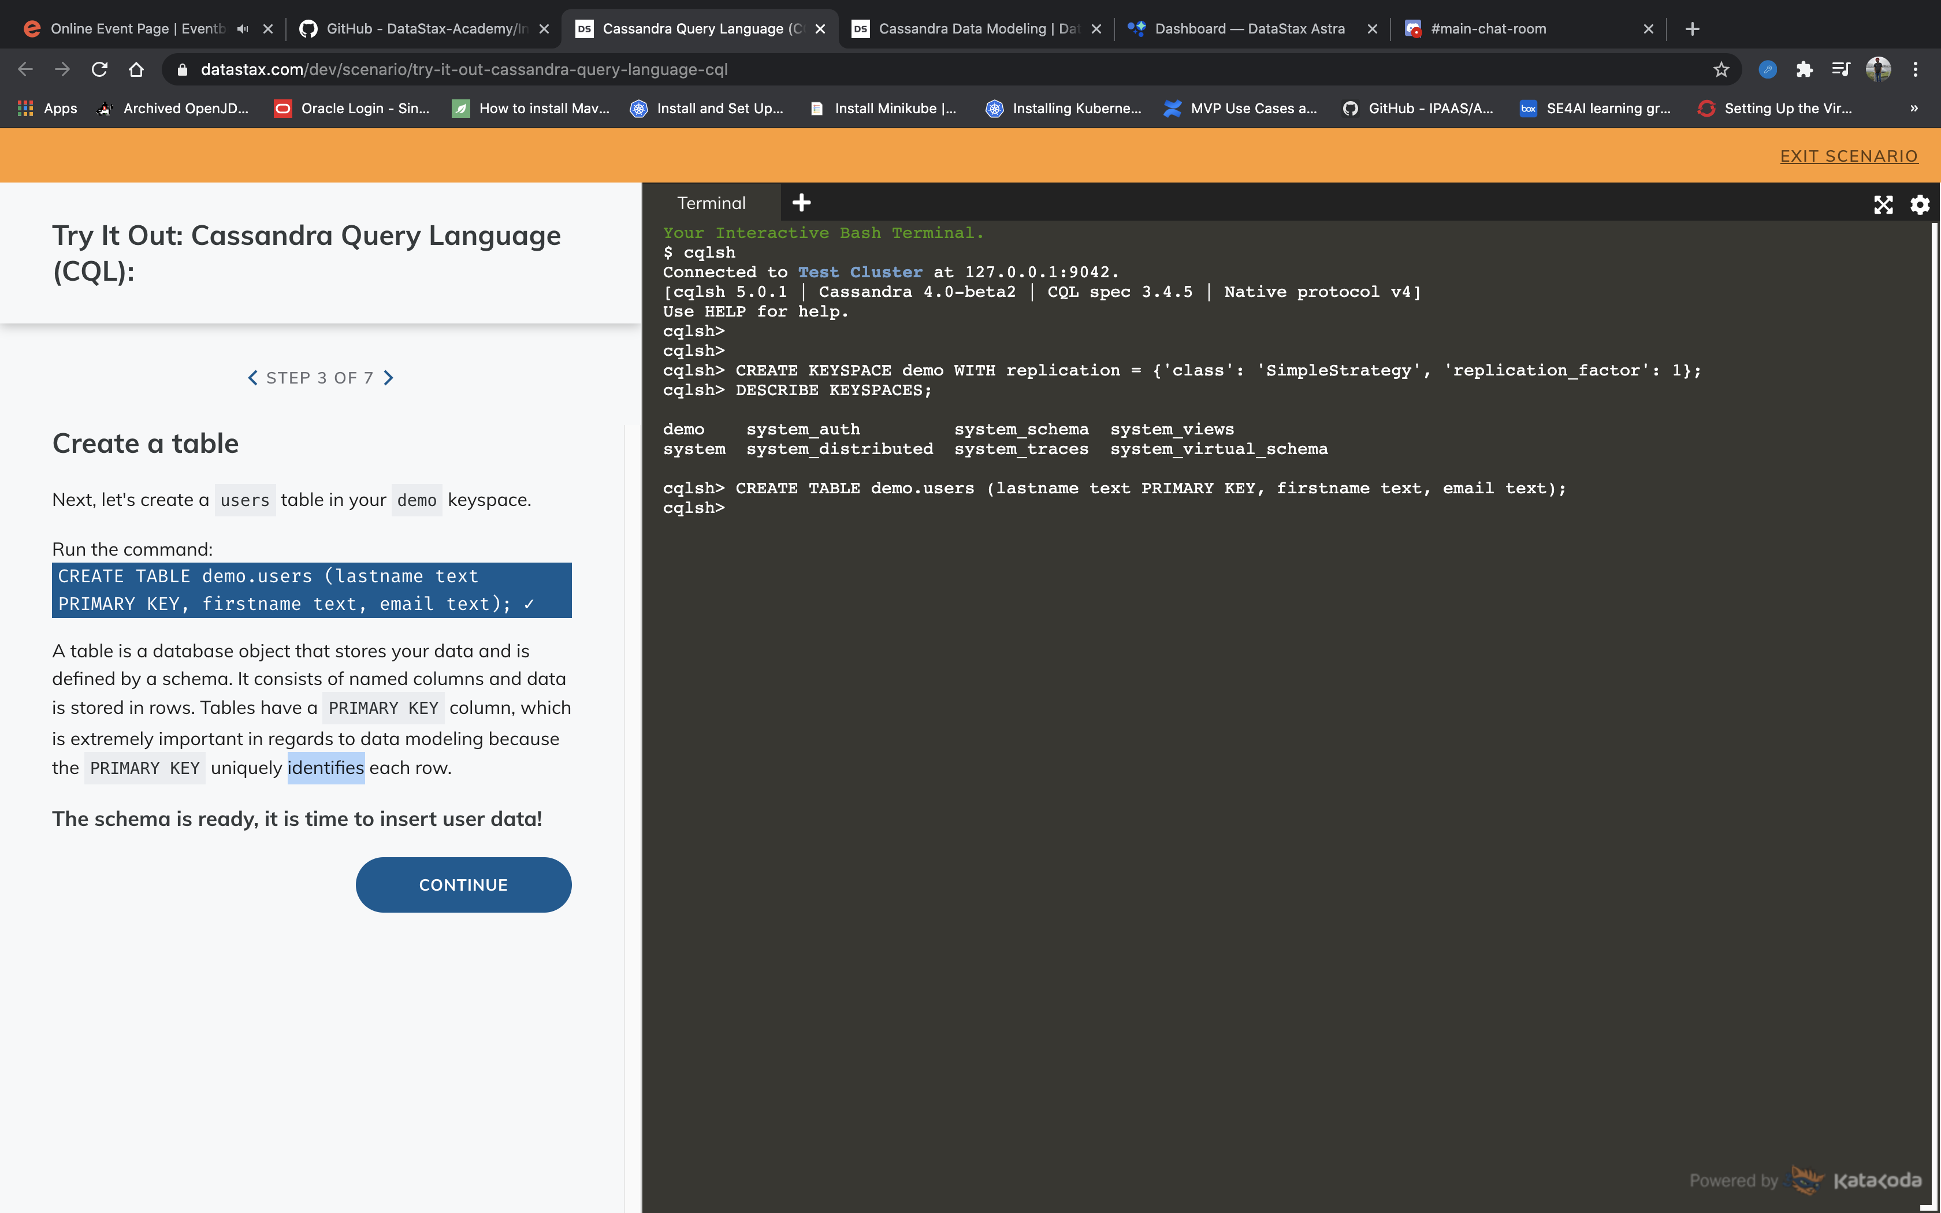Open SE4AI learning gr bookmark

1596,109
